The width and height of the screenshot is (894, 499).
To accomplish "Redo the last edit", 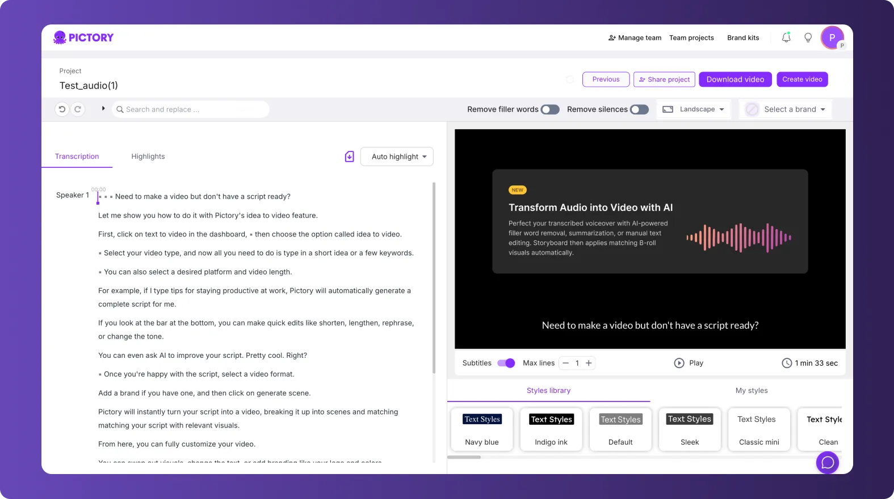I will click(78, 109).
